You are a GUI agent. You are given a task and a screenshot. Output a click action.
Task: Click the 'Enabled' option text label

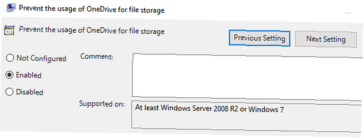point(28,75)
